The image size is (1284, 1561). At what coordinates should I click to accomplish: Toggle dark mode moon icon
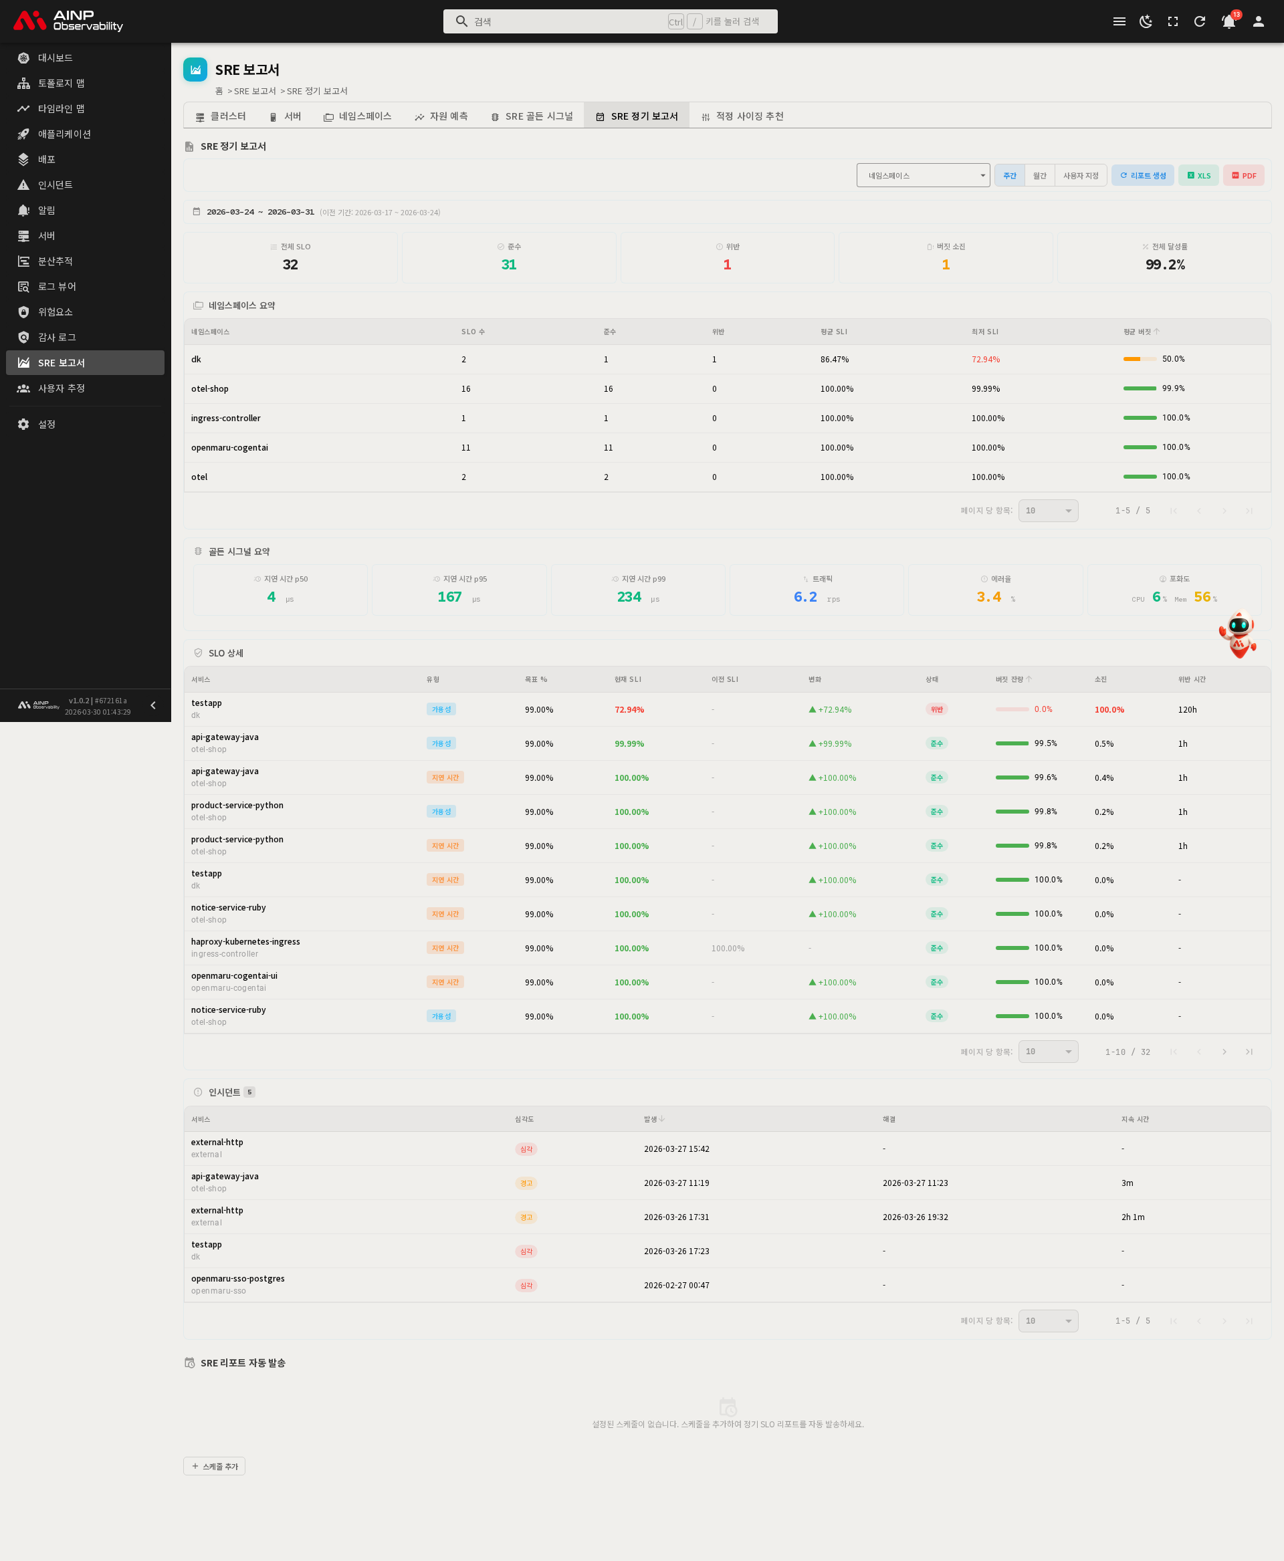[x=1146, y=21]
